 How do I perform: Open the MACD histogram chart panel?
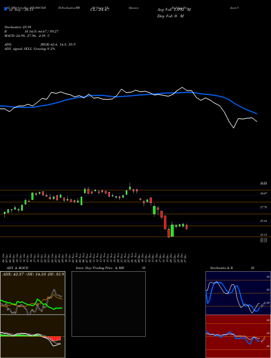[33, 336]
